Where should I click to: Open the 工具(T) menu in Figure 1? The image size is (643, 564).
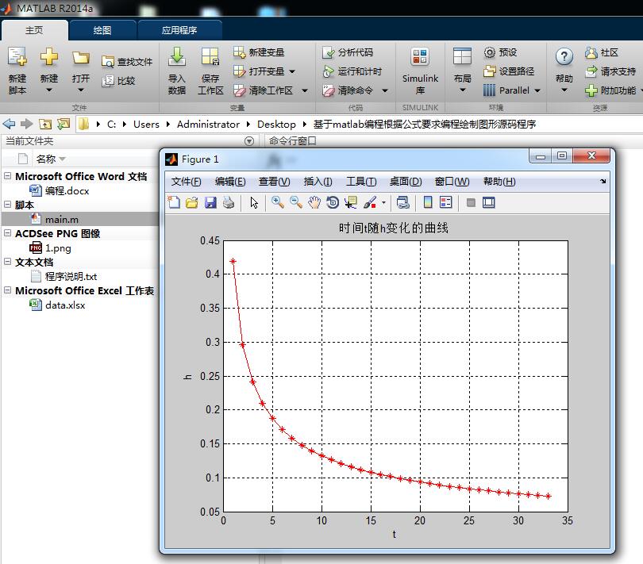[361, 182]
